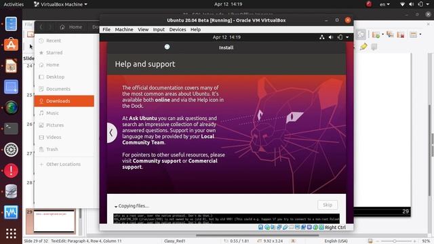Open the VirtualBox File menu
Image resolution: width=434 pixels, height=244 pixels.
[106, 30]
